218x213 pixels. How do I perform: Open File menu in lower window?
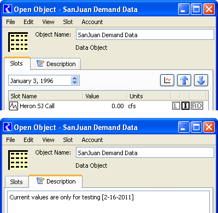10,140
